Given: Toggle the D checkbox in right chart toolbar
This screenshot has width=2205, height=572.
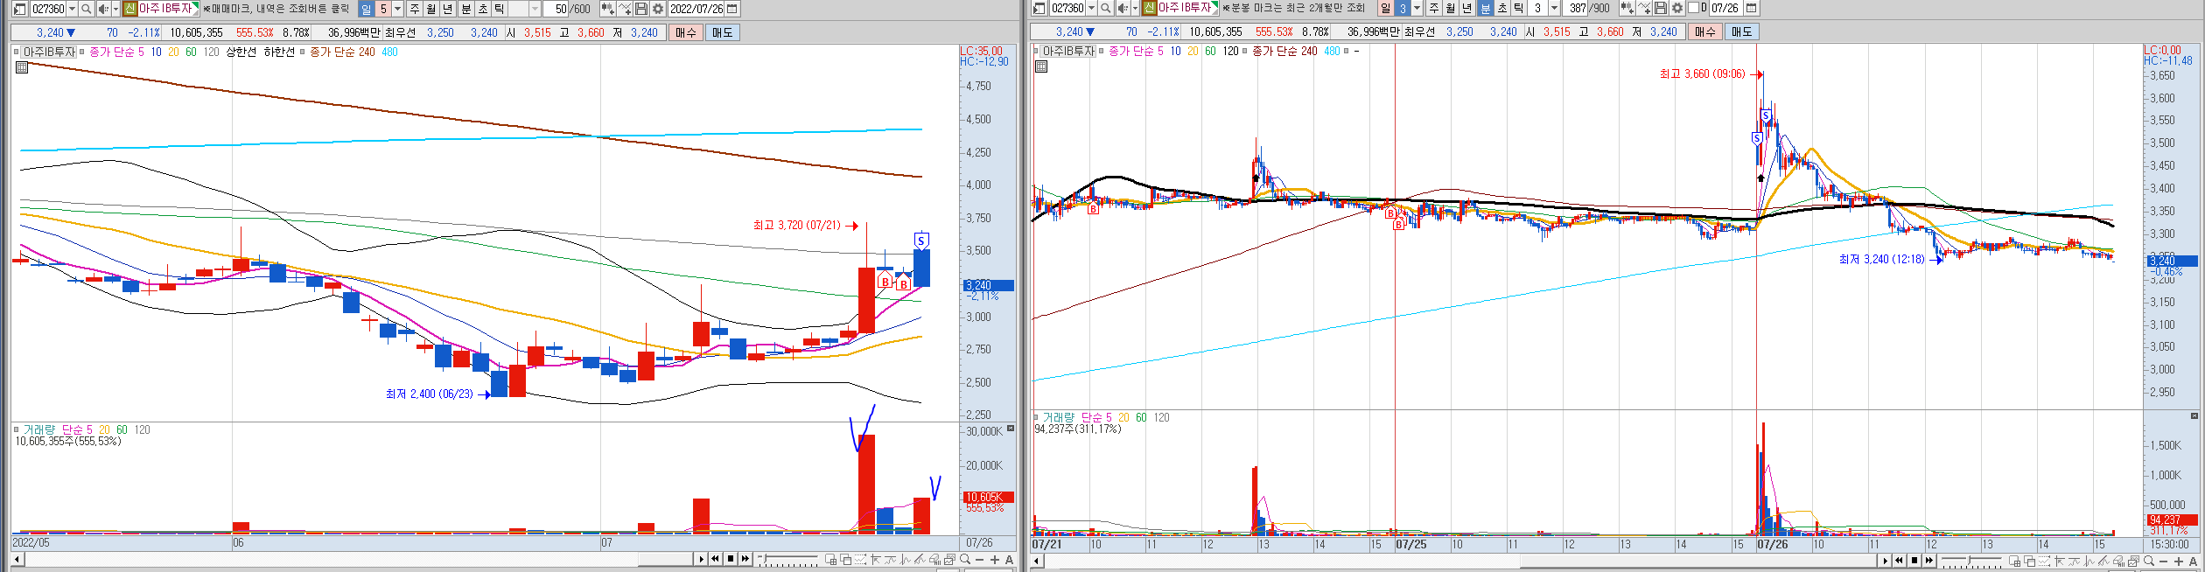Looking at the screenshot, I should 1693,8.
